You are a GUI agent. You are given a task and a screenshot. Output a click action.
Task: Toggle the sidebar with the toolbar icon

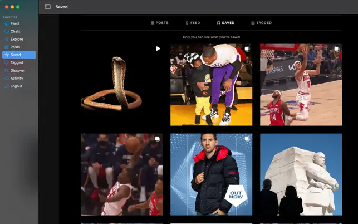tap(48, 7)
